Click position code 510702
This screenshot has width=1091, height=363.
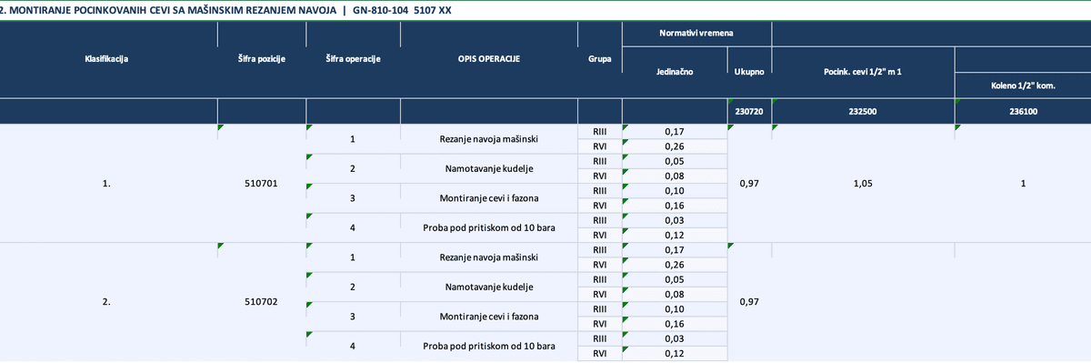[x=262, y=302]
